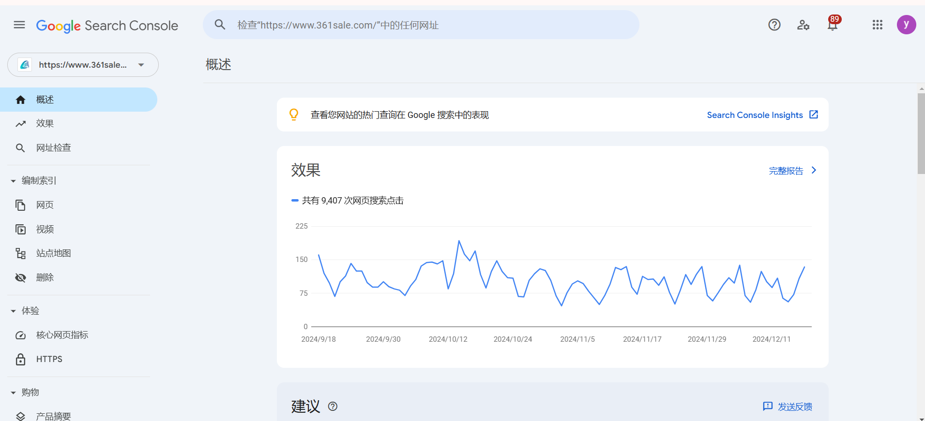Click the URL inspection search field
925x421 pixels.
421,25
